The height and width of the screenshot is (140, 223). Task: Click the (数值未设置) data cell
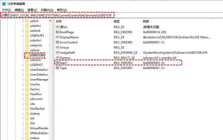(151, 27)
